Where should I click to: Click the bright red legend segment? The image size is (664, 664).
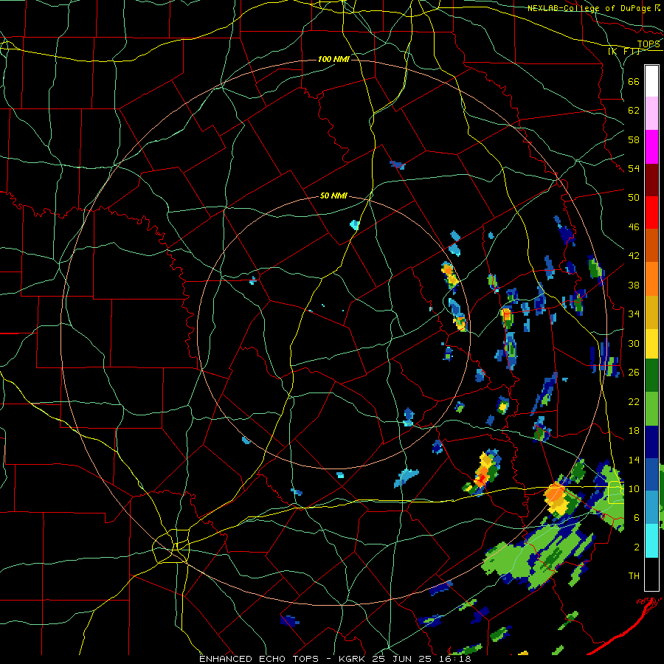click(x=651, y=212)
